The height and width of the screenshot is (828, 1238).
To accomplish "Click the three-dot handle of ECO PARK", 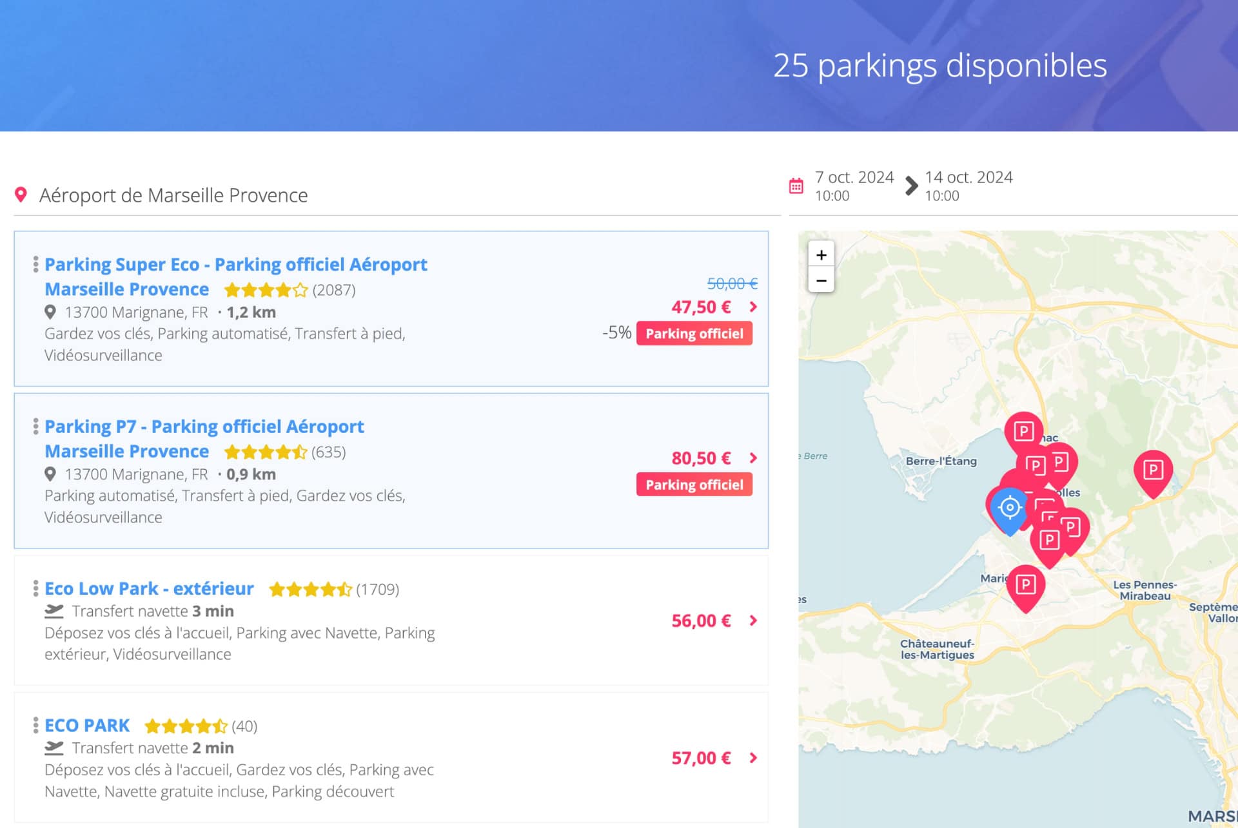I will tap(35, 725).
